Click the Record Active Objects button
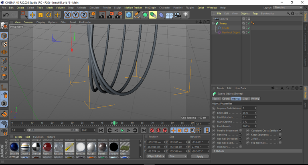 (x=152, y=130)
